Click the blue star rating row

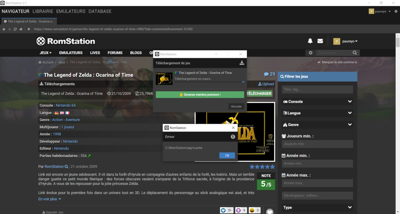click(x=262, y=167)
